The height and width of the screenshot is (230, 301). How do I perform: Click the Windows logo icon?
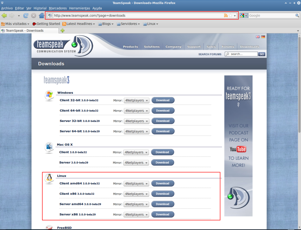[49, 95]
